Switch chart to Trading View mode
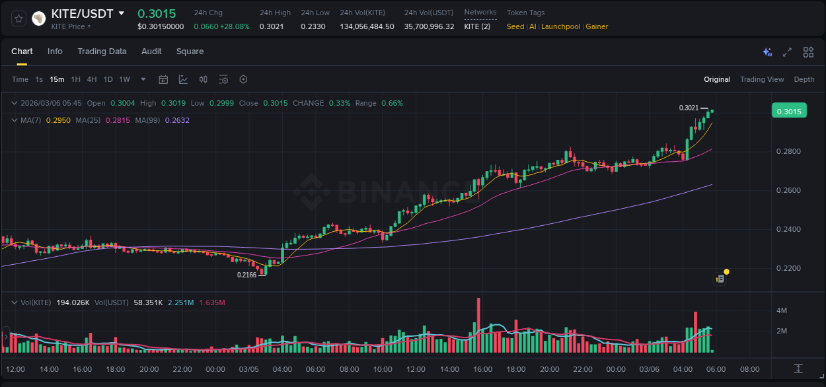Screen dimensions: 826x387 762,79
